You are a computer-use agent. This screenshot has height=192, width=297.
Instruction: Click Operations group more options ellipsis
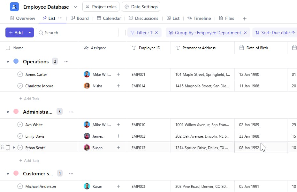[66, 62]
